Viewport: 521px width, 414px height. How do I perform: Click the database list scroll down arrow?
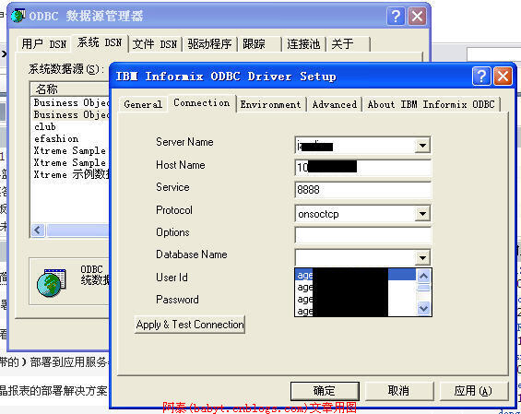tap(423, 309)
